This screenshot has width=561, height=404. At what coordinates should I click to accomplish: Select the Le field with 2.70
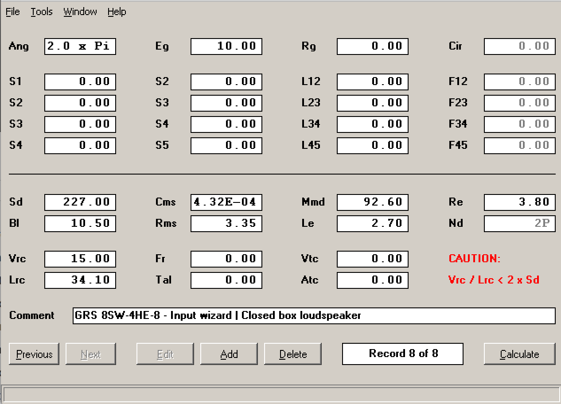[x=373, y=224]
